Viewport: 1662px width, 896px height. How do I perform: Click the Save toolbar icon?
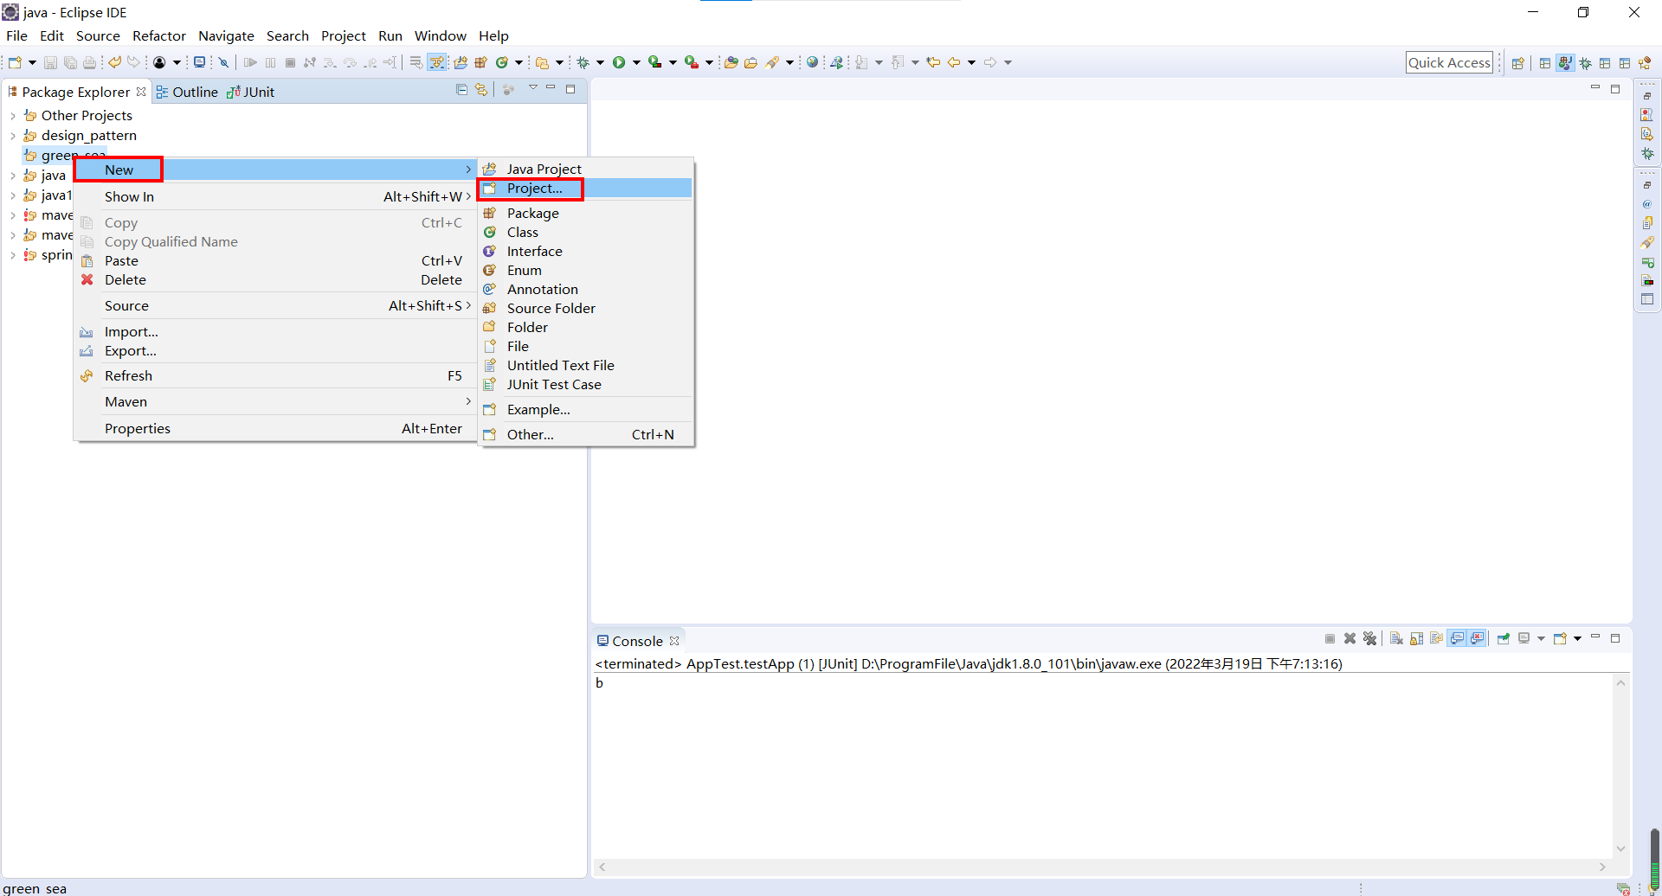pyautogui.click(x=50, y=62)
